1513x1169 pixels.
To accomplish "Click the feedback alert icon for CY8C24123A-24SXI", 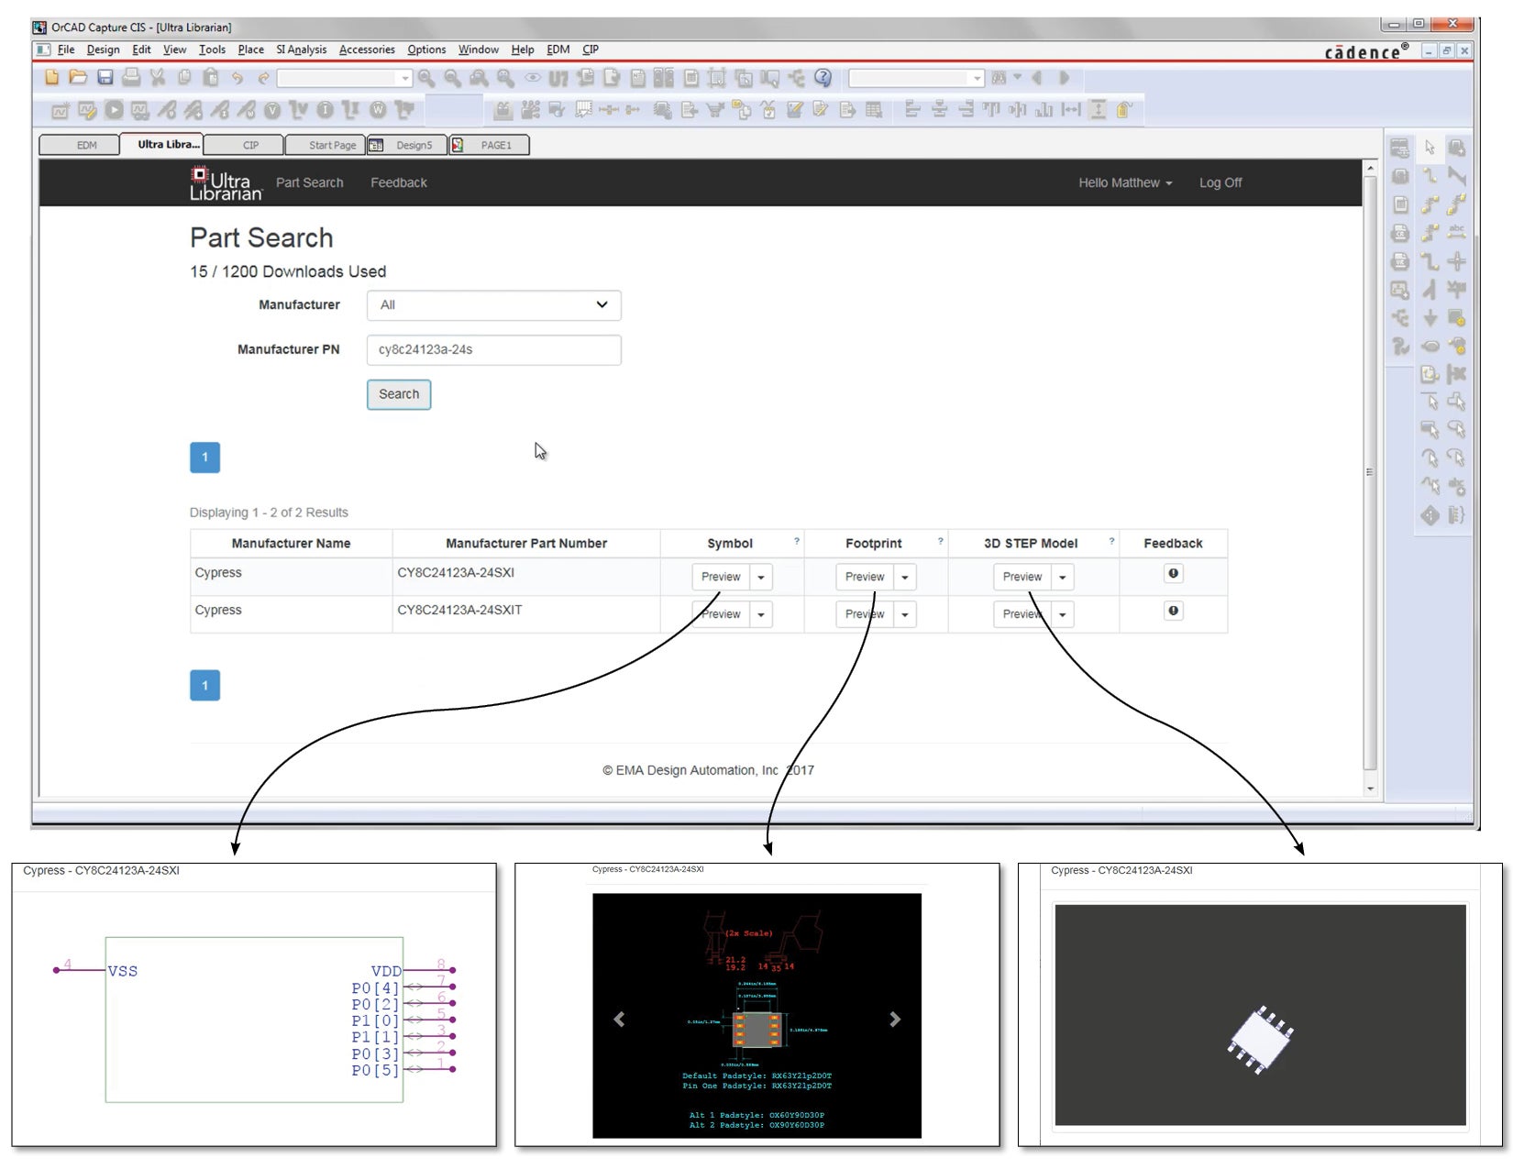I will [x=1173, y=574].
